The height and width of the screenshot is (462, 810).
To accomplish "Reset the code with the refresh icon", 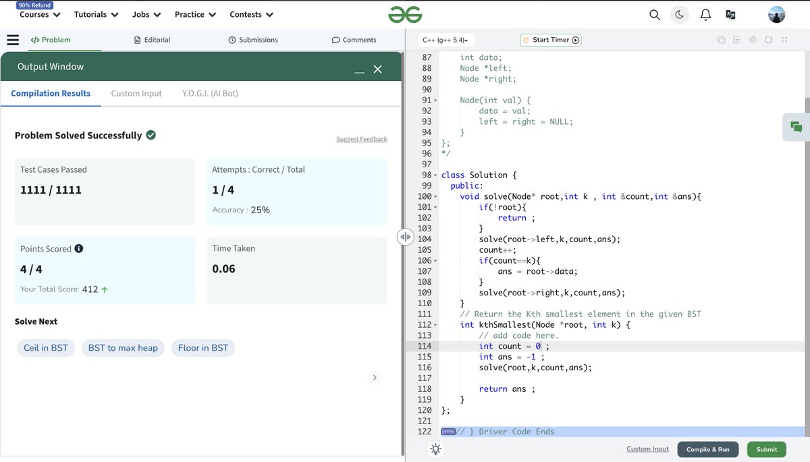I will [x=768, y=40].
